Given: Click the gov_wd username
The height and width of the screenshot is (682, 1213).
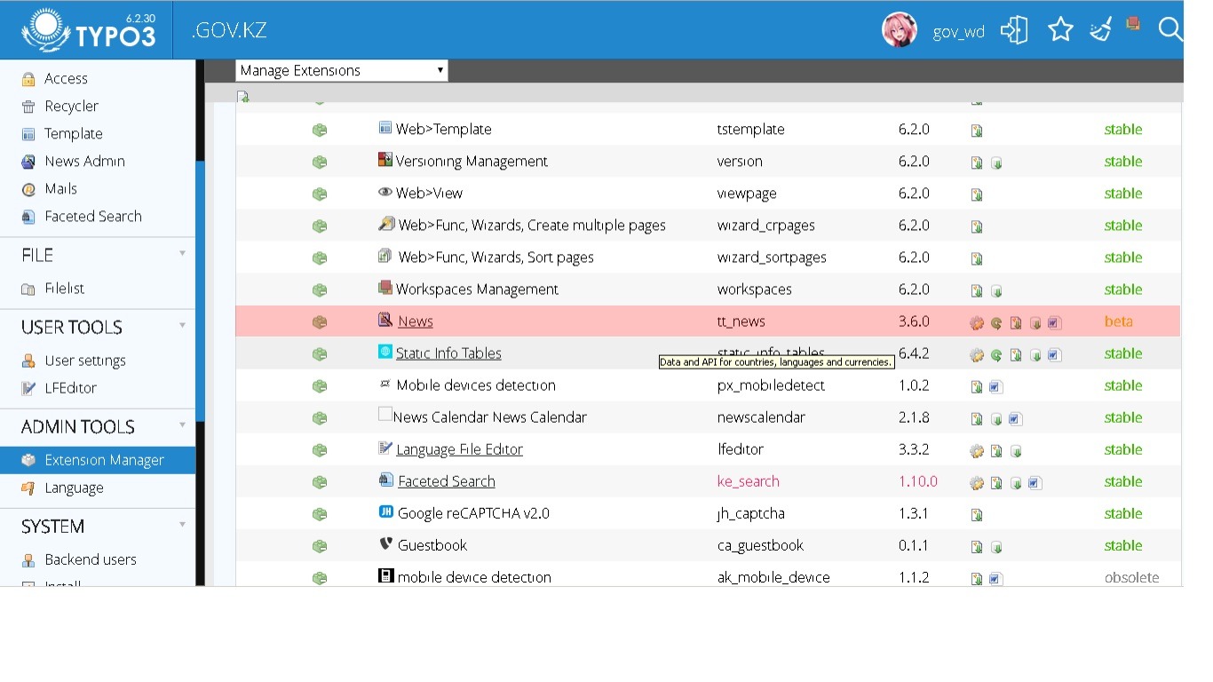Looking at the screenshot, I should pos(959,32).
